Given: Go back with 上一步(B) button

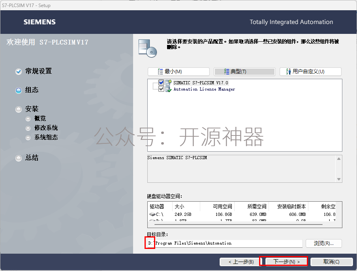Looking at the screenshot, I should (x=241, y=262).
